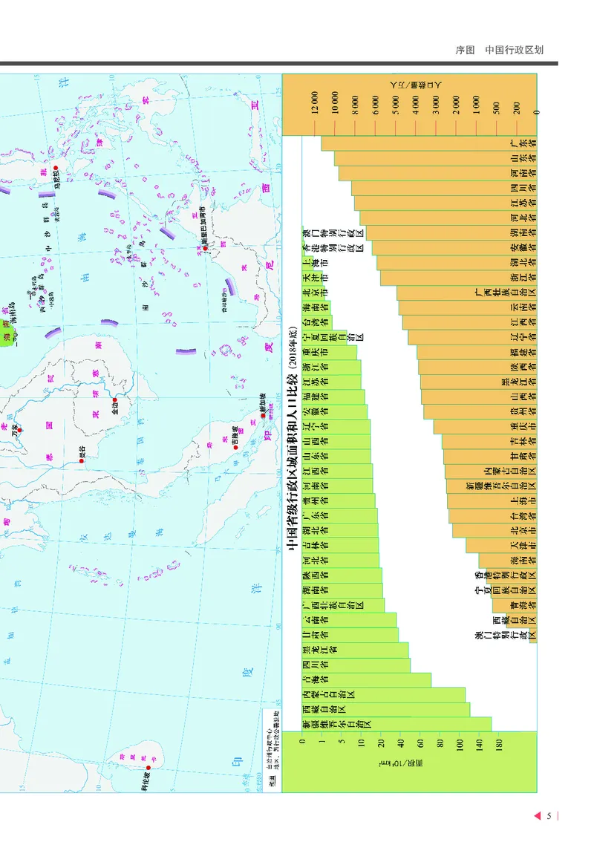Click the chart title 中国省级行政区域面积和人口比较
The height and width of the screenshot is (845, 594).
290,446
